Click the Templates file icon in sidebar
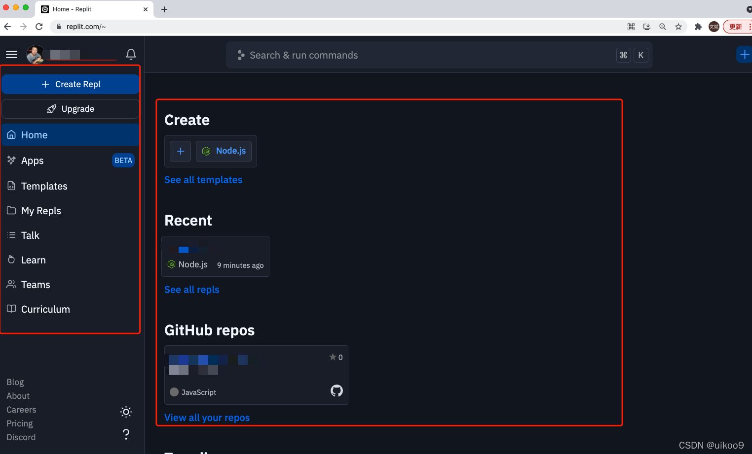This screenshot has height=454, width=752. click(11, 186)
